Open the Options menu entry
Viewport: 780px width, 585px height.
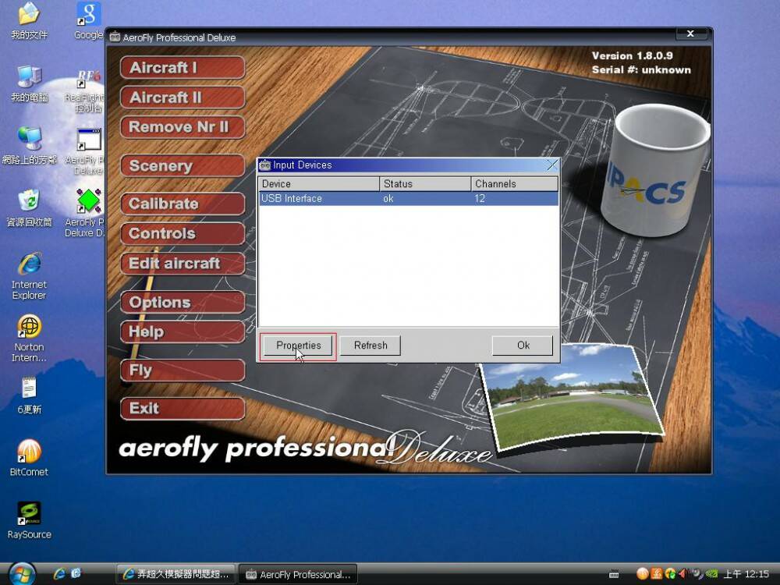point(183,303)
